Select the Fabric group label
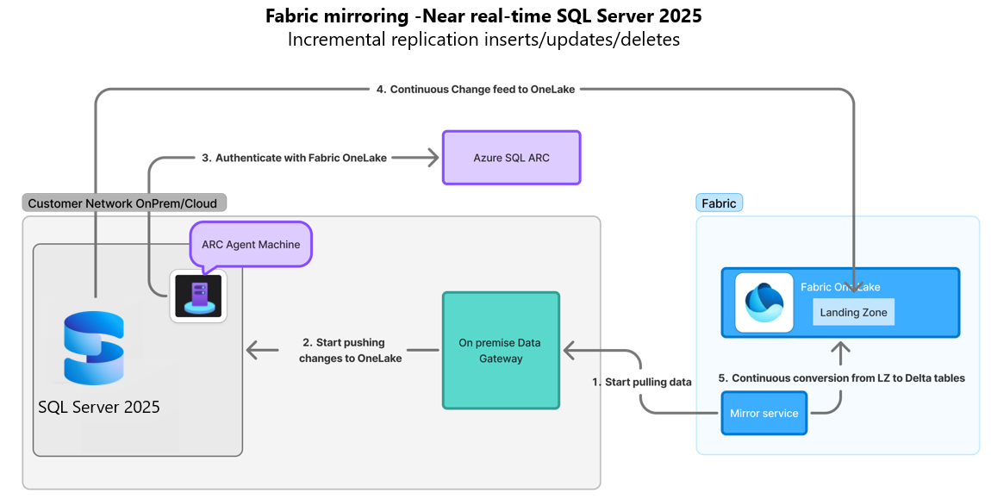This screenshot has width=991, height=499. (x=719, y=203)
